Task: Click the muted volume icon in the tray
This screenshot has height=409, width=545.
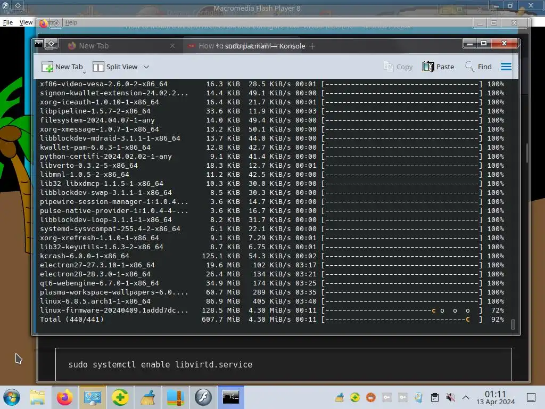Action: click(450, 397)
